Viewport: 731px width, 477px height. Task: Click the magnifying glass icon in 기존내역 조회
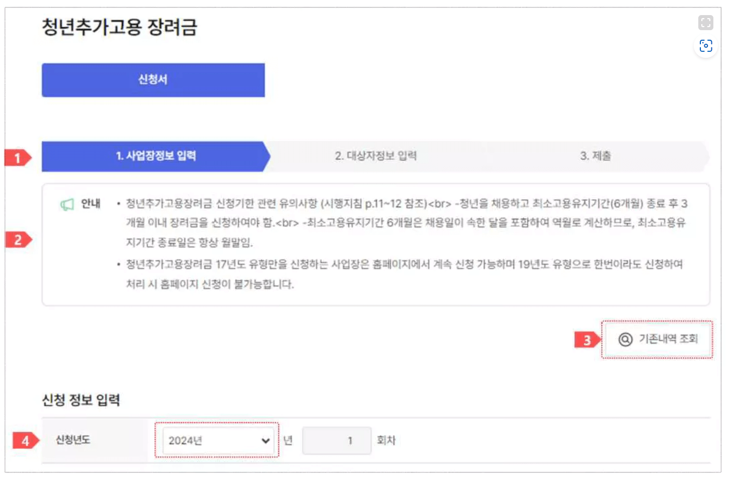625,340
